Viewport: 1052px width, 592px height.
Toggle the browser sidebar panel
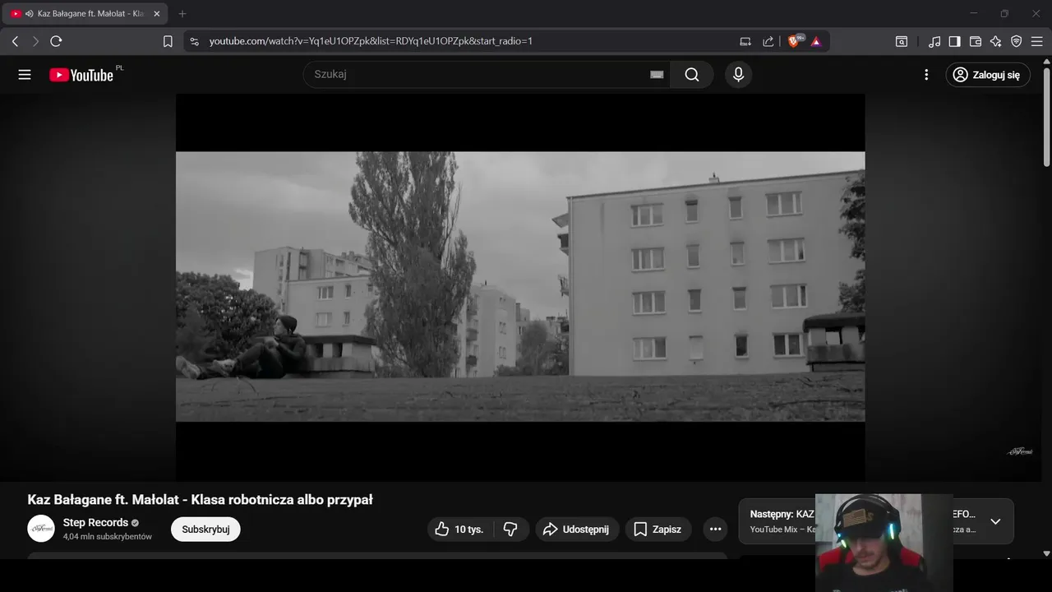point(955,41)
